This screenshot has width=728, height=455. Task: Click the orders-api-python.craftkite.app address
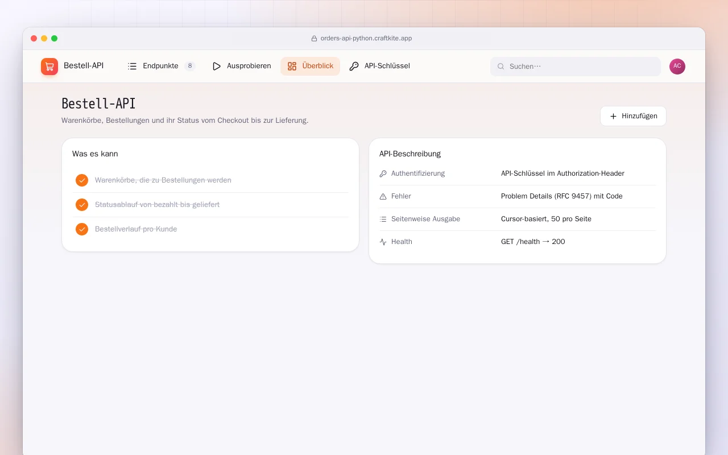click(x=366, y=39)
